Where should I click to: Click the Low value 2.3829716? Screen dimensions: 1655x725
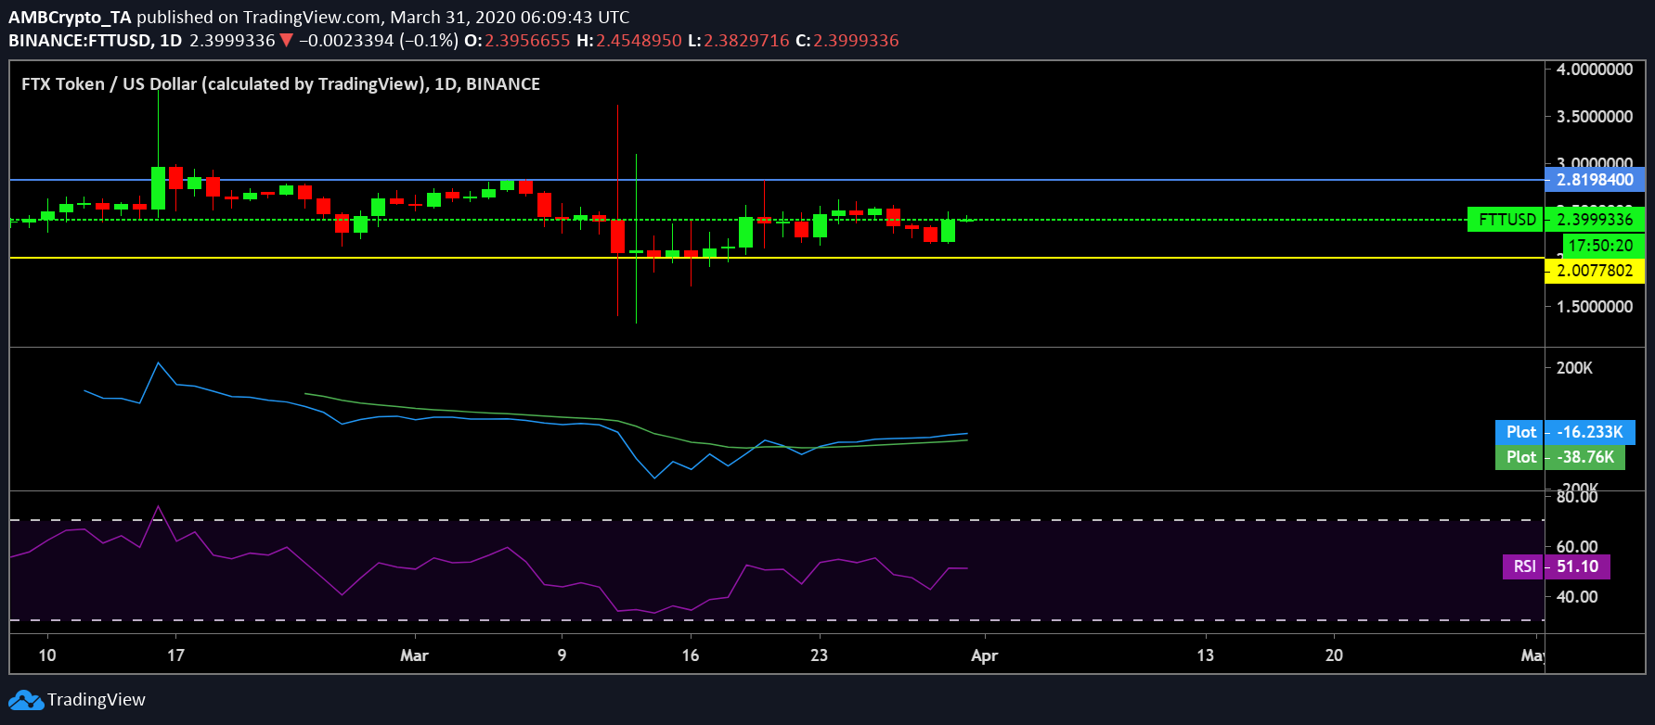(x=746, y=41)
